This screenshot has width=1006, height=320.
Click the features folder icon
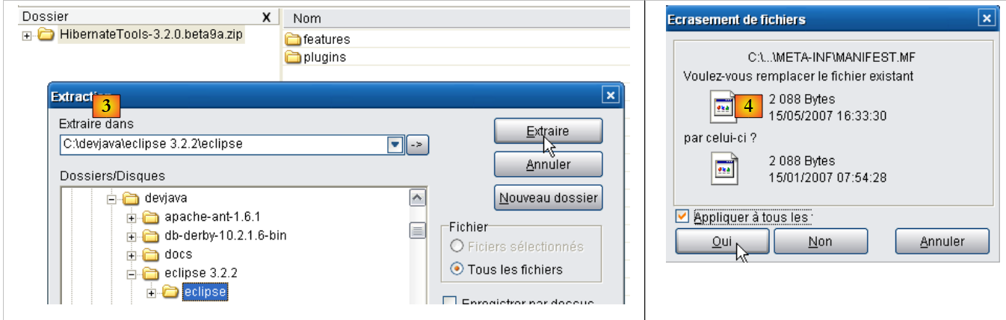[292, 40]
